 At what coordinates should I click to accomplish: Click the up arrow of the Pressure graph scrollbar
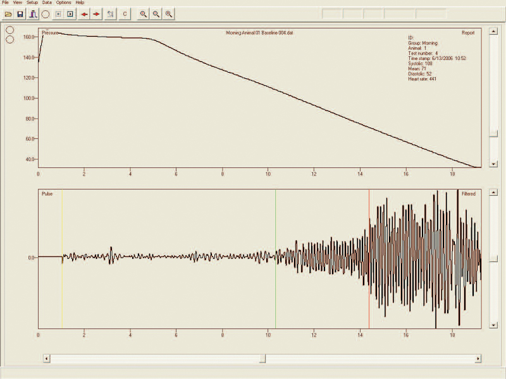pyautogui.click(x=493, y=31)
